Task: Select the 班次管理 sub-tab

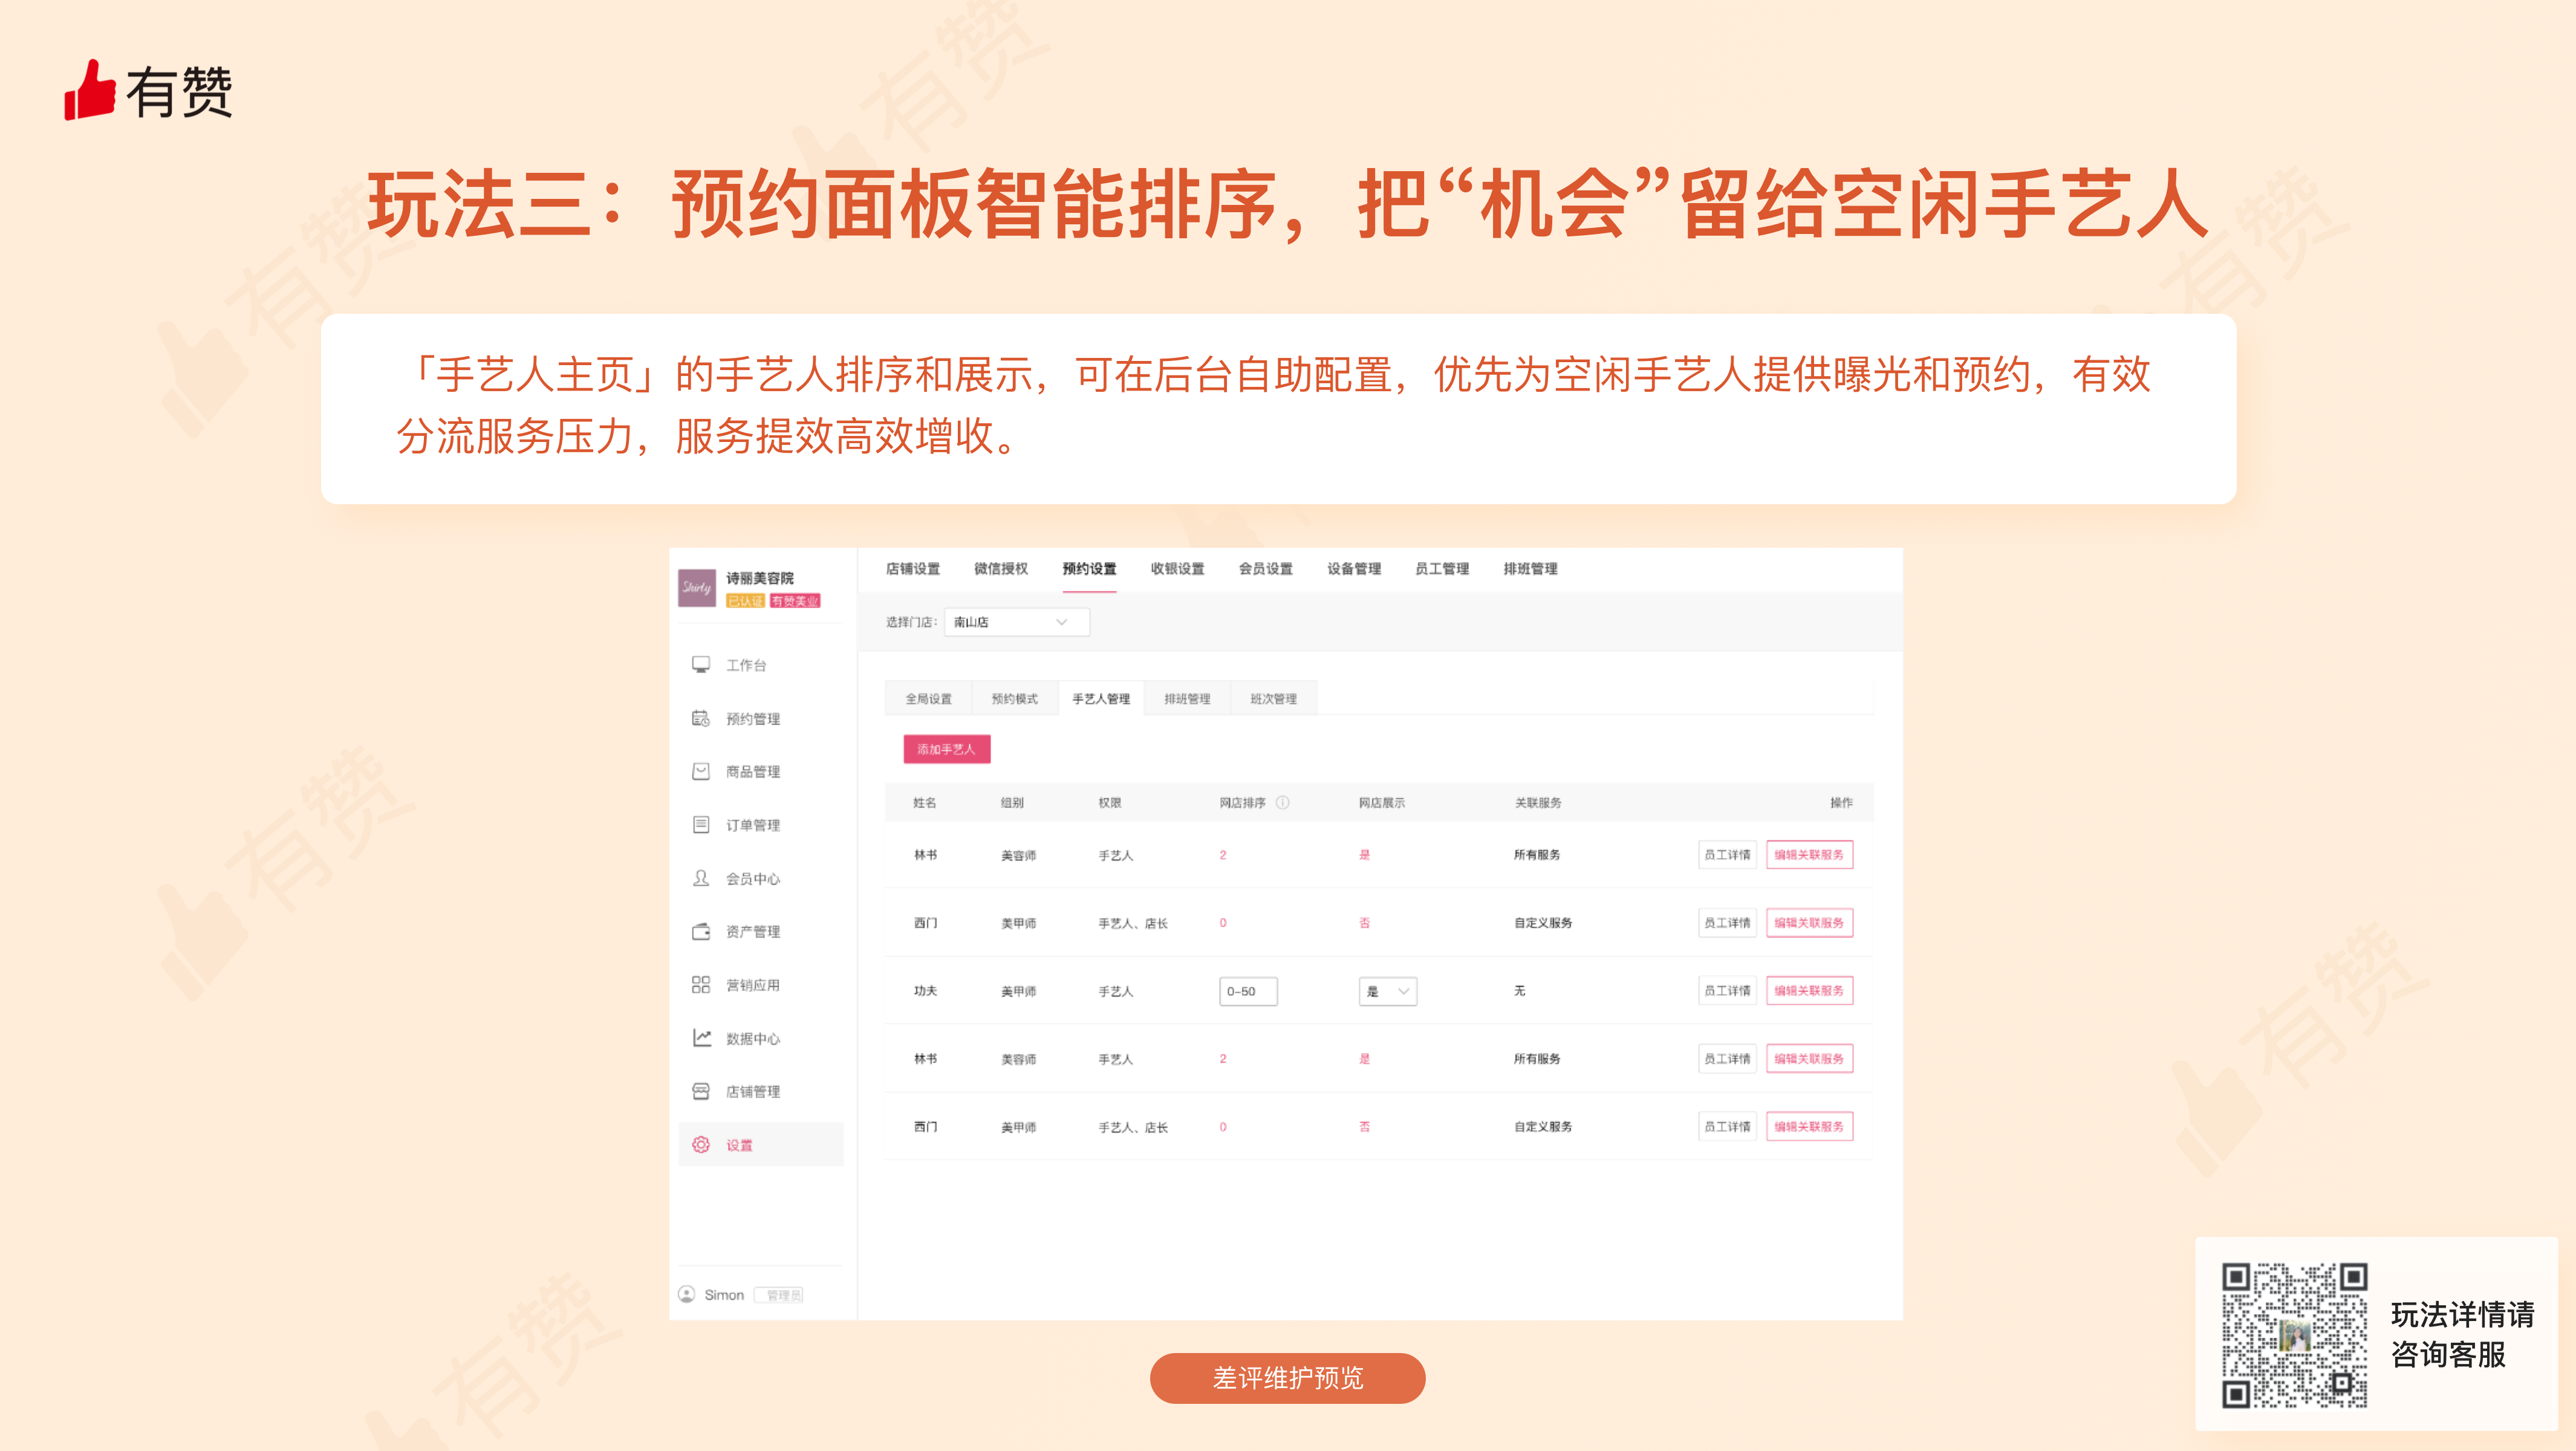Action: (x=1273, y=698)
